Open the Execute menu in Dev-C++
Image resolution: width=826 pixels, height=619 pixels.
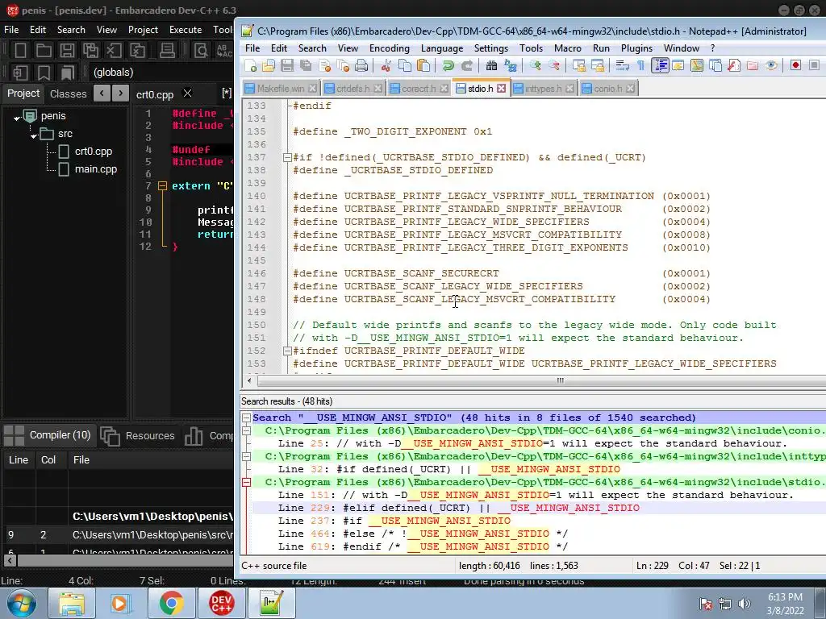pyautogui.click(x=186, y=30)
